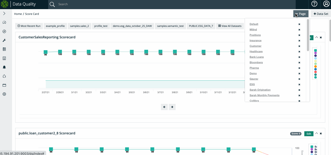The height and width of the screenshot is (155, 331).
Task: Select the samples.sales_2 dataset tab
Action: (x=80, y=26)
